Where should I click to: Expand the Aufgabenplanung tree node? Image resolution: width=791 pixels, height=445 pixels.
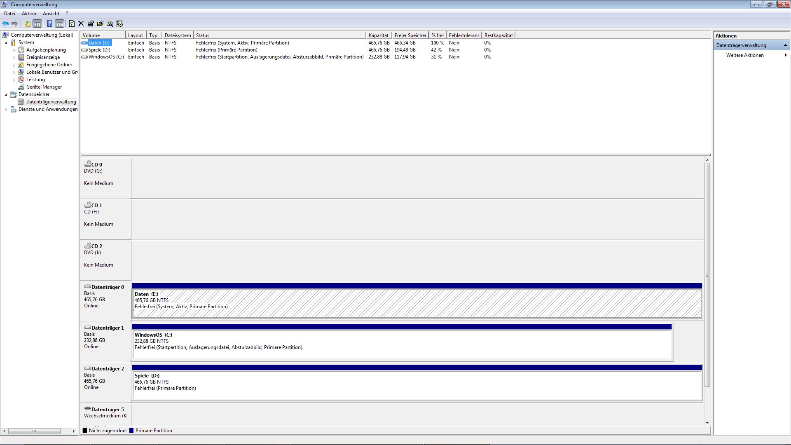click(x=14, y=50)
